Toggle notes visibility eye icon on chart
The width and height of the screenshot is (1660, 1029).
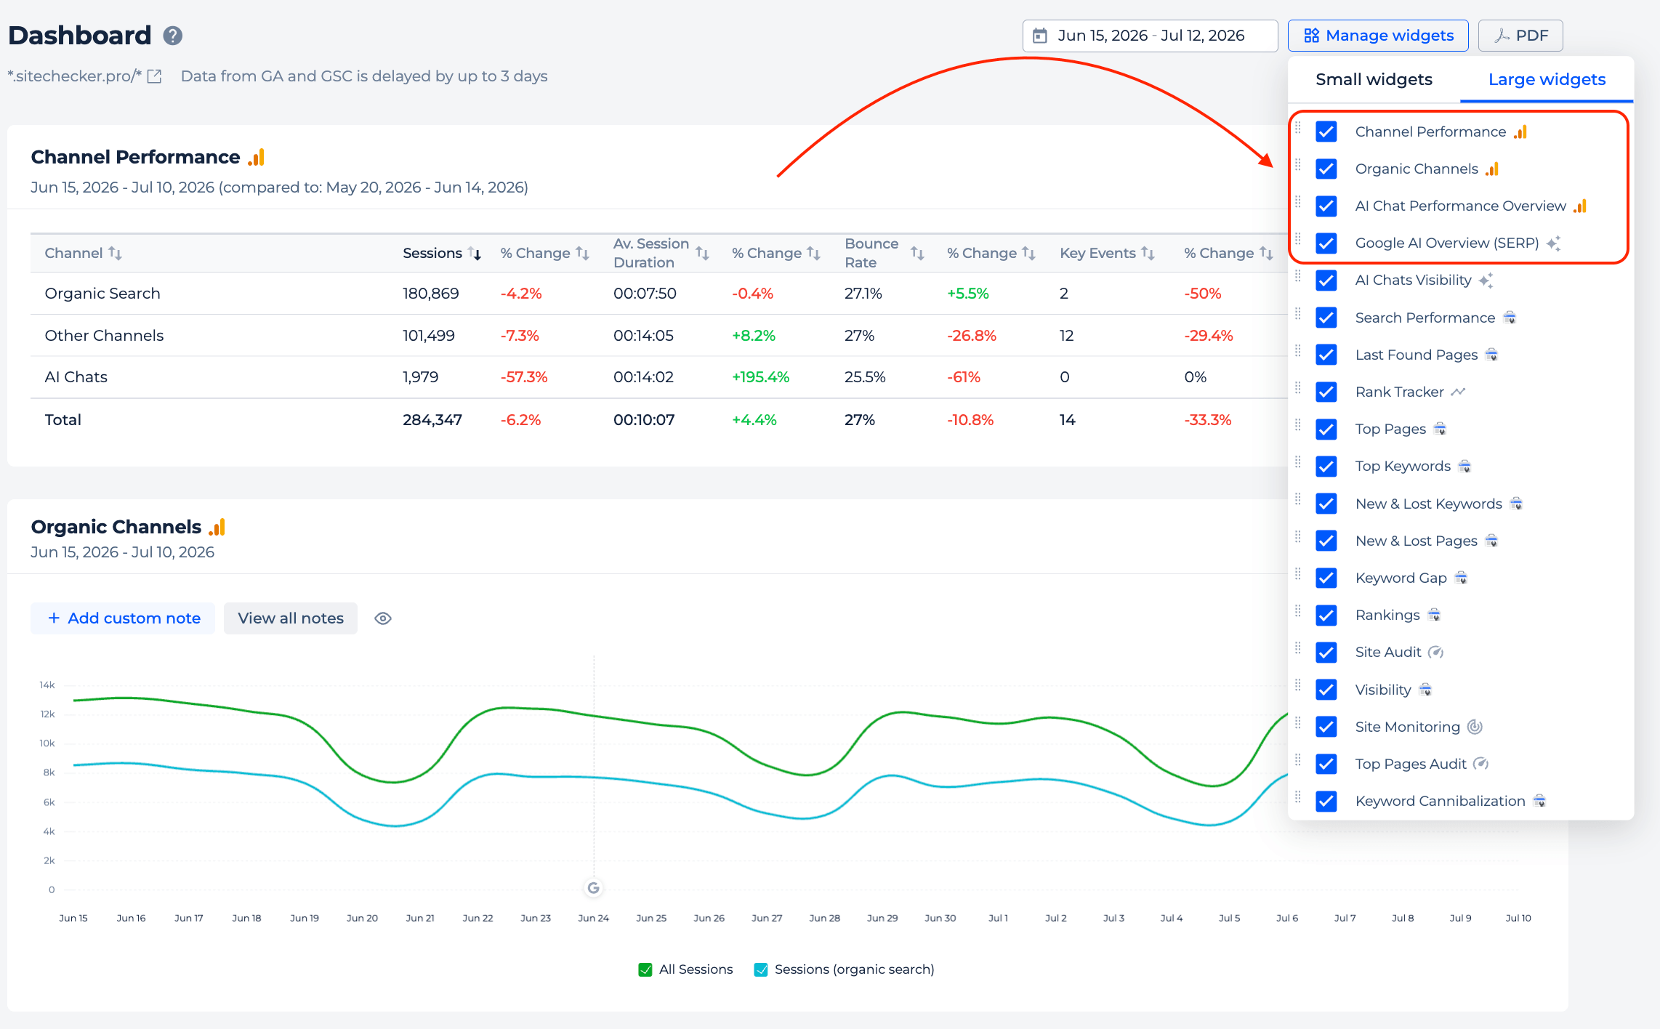(383, 618)
